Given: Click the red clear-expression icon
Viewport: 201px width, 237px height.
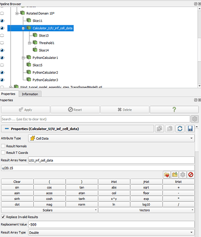Looking at the screenshot, I should [191, 175].
